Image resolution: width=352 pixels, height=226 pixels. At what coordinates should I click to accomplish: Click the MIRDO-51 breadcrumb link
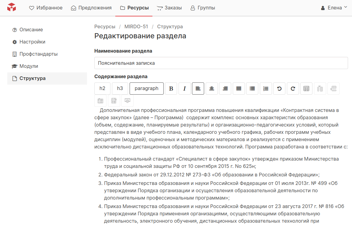click(x=136, y=27)
